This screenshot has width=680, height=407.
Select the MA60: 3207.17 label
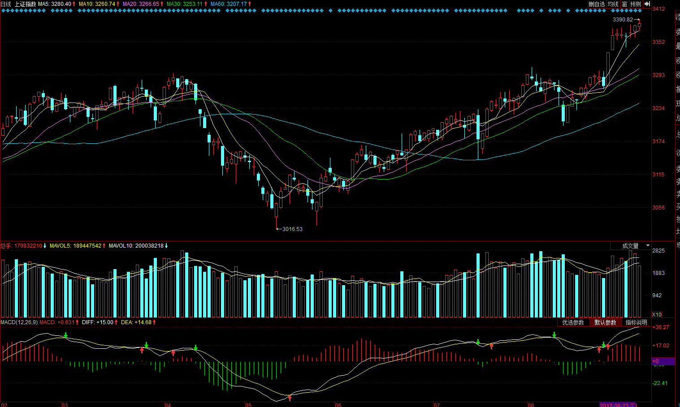coord(229,4)
